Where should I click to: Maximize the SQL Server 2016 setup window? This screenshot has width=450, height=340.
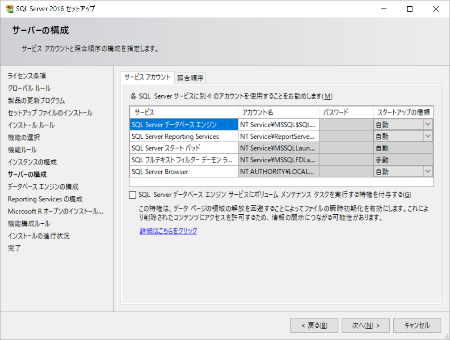point(410,9)
